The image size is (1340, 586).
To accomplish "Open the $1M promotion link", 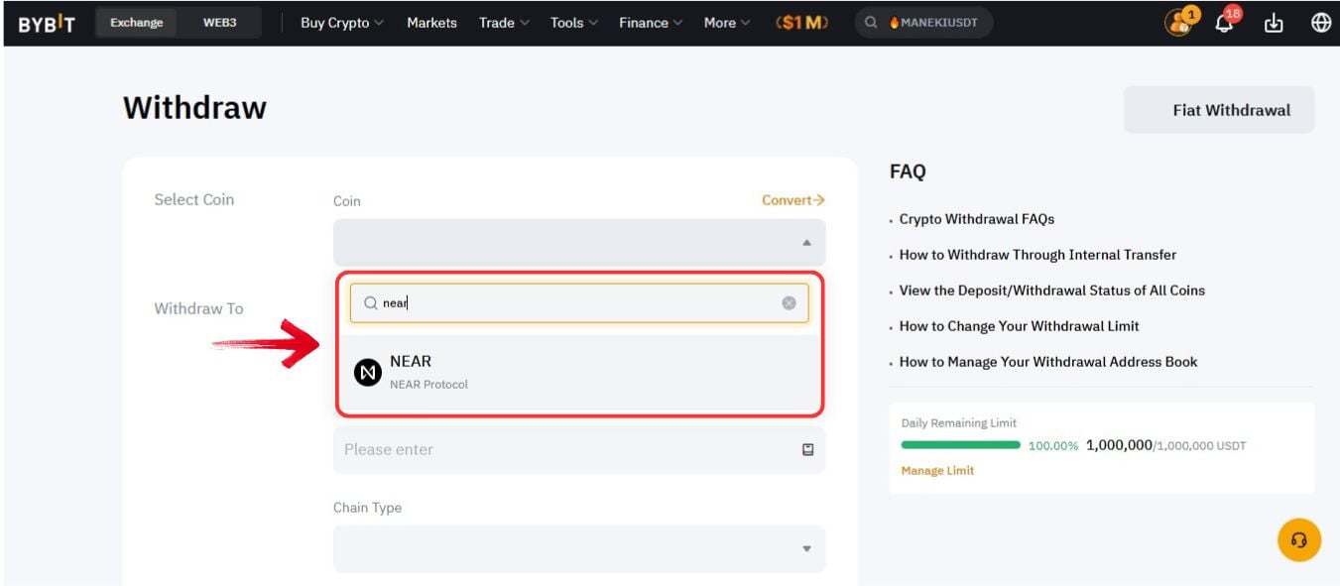I will (x=801, y=23).
